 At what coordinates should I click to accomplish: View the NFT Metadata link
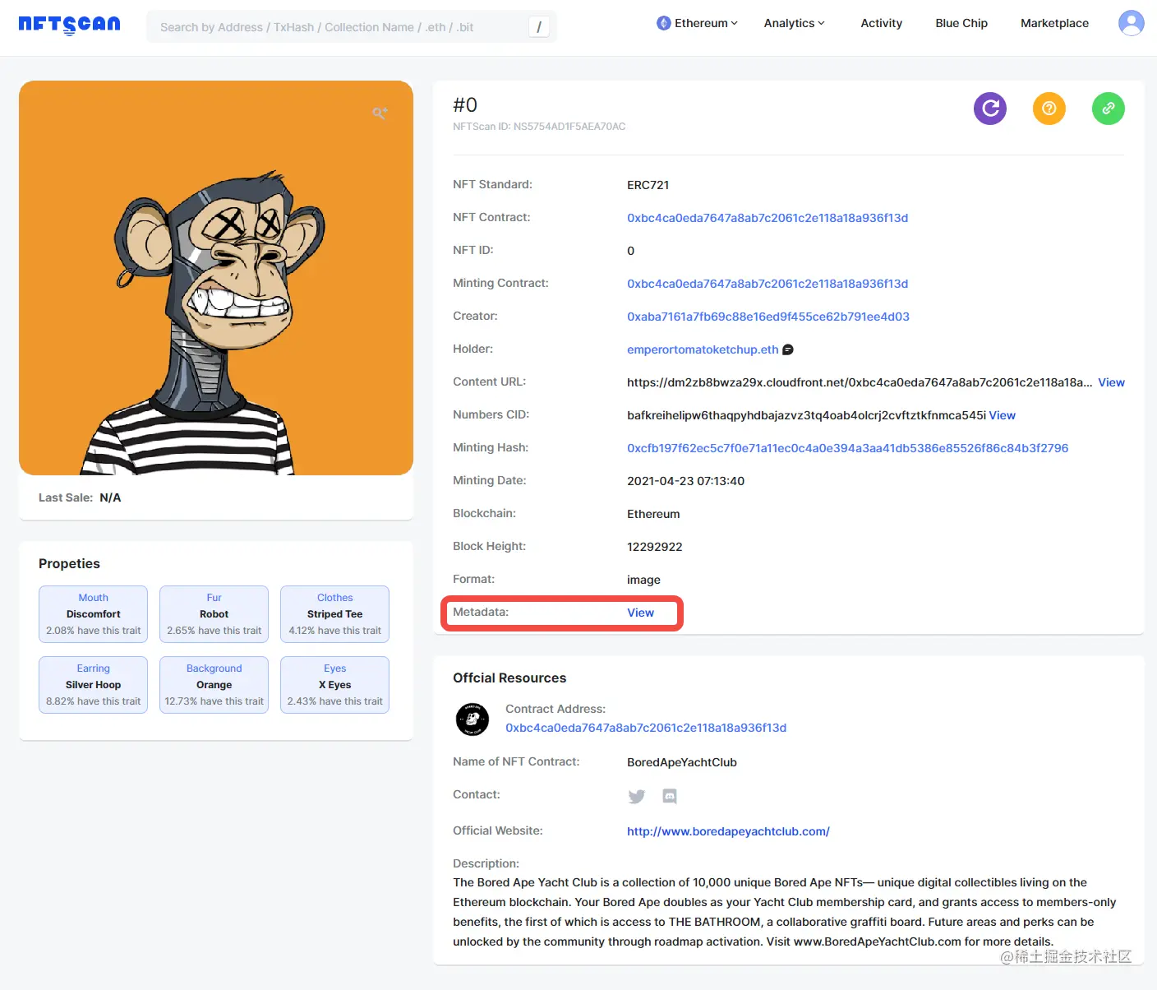click(640, 613)
